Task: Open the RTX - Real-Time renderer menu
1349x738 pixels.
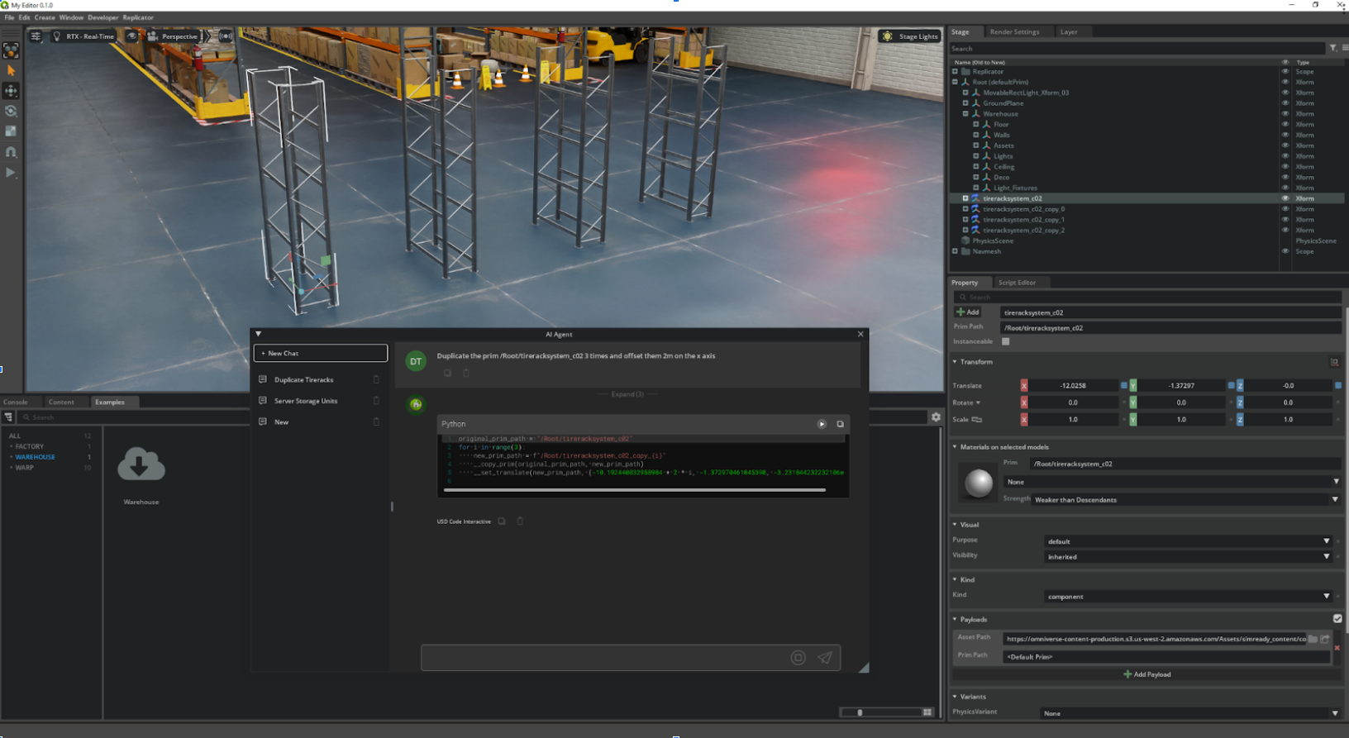Action: point(83,36)
